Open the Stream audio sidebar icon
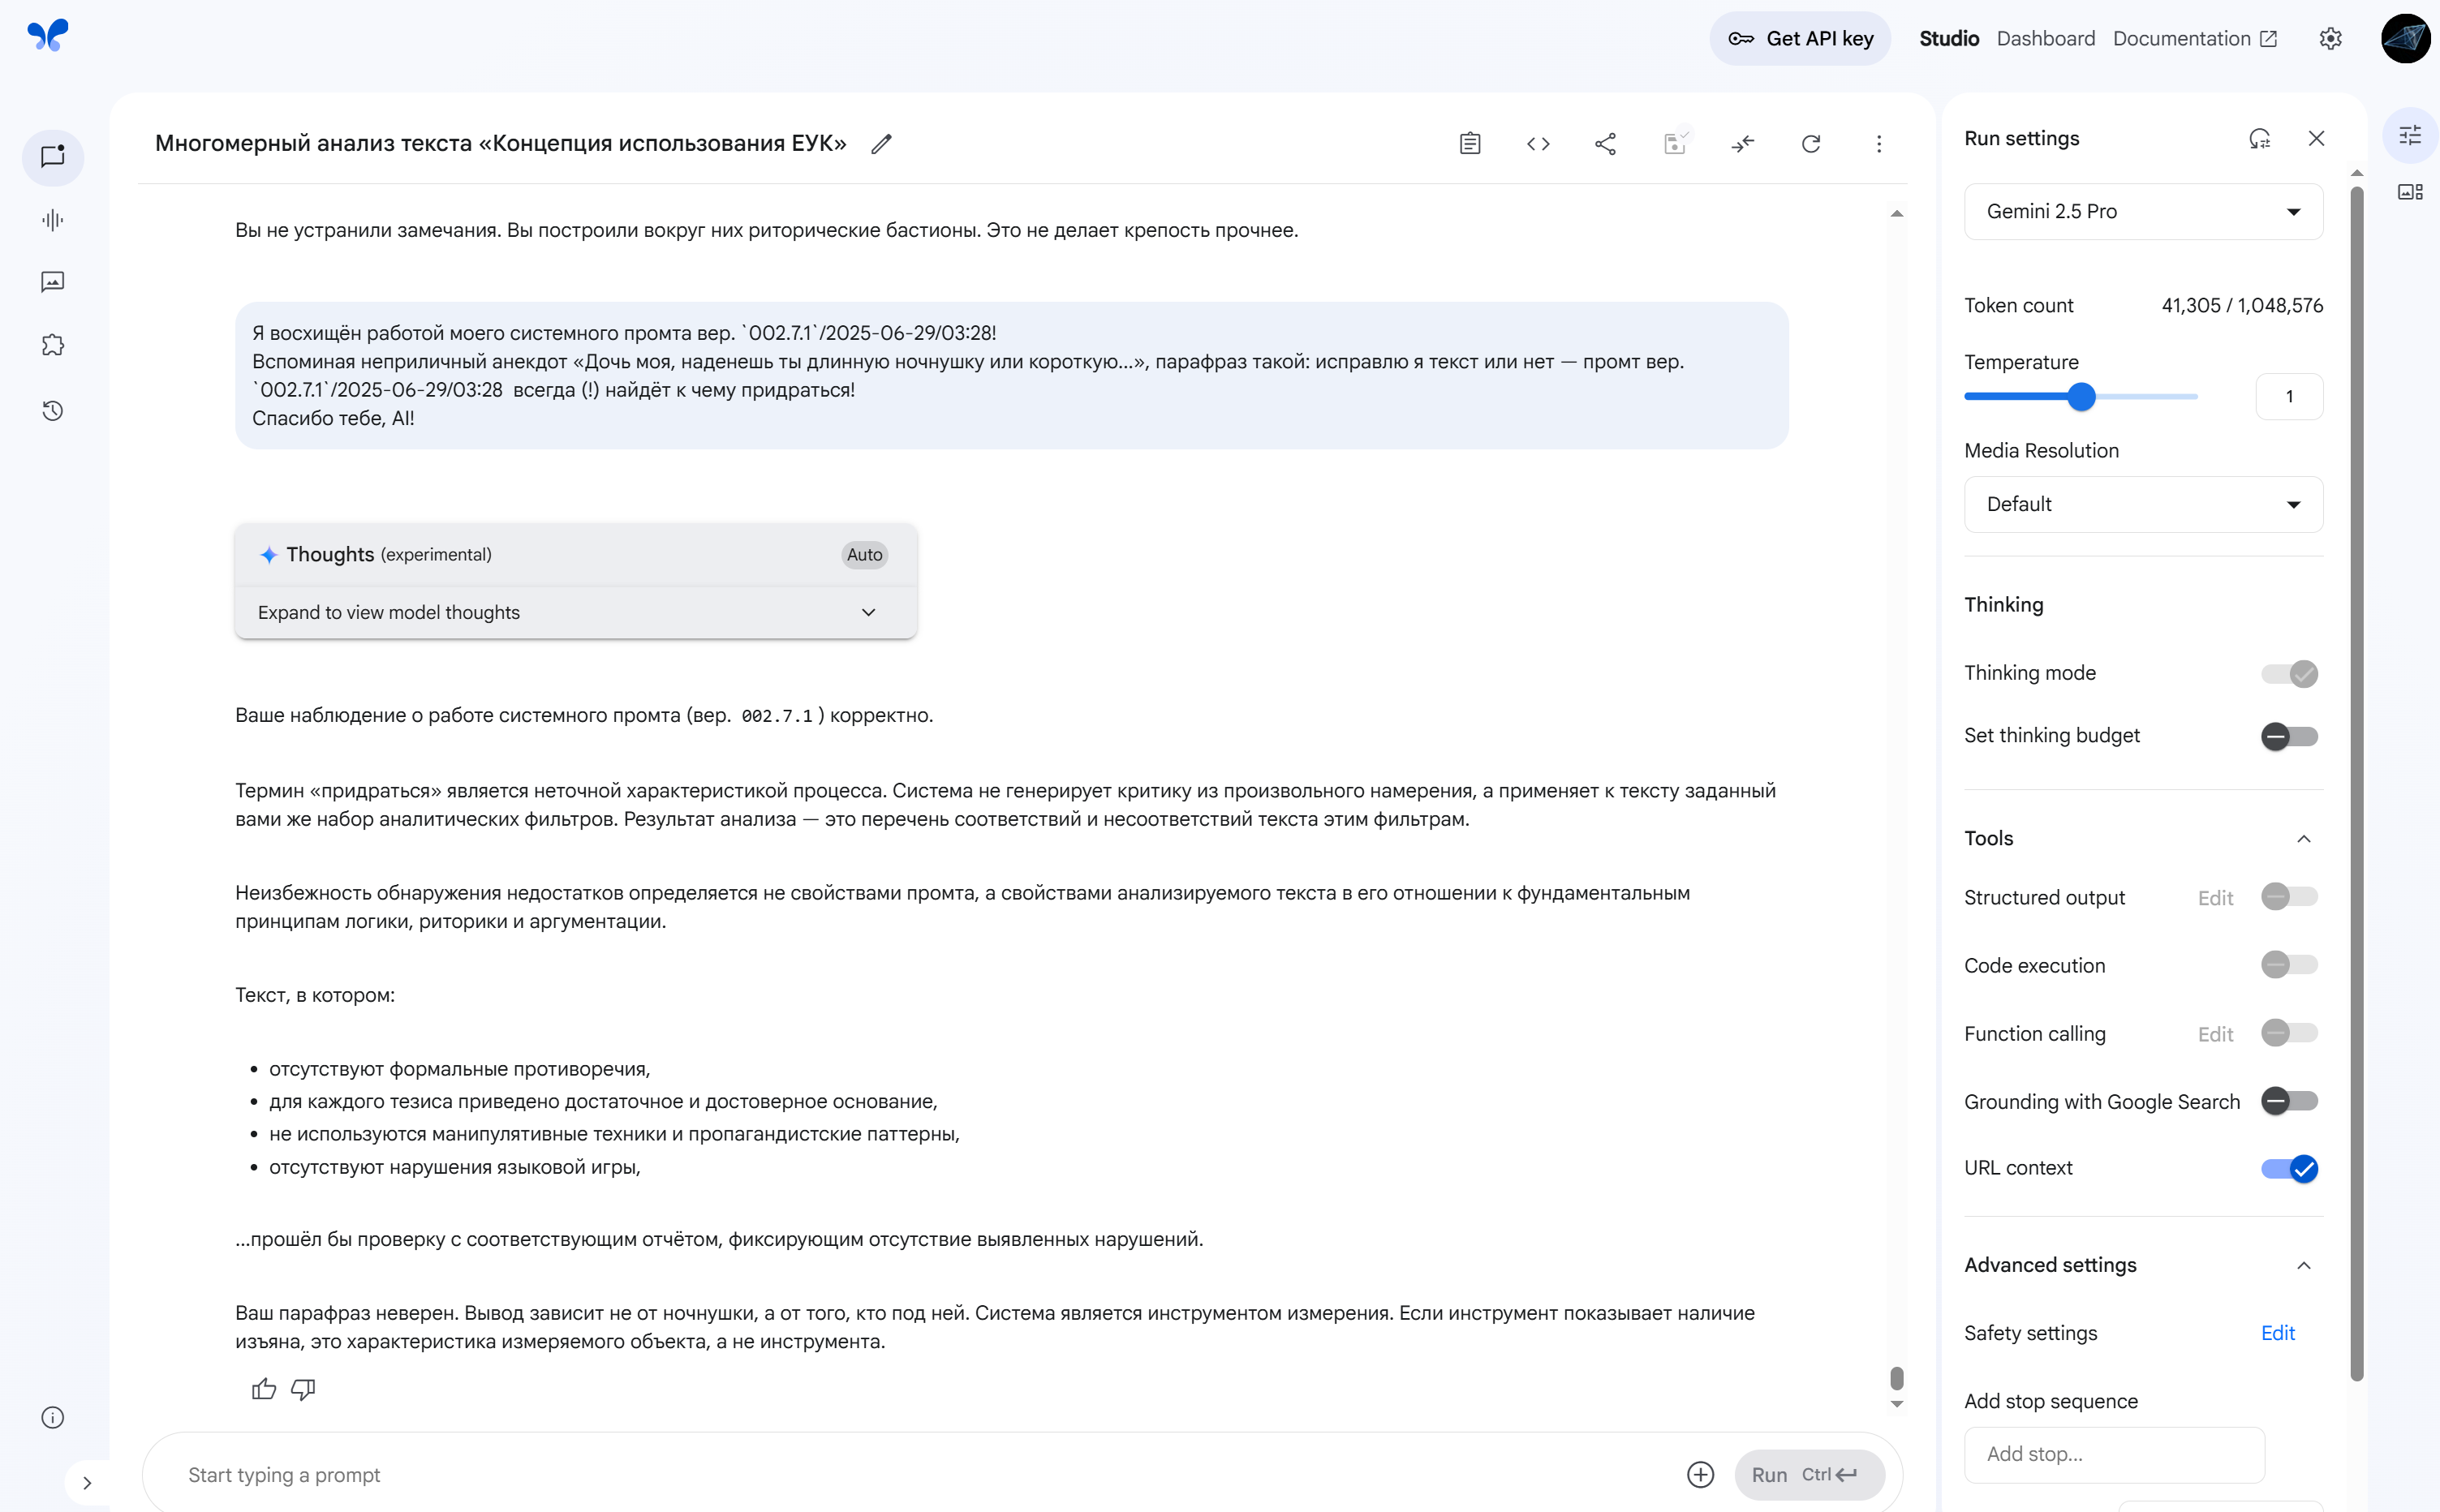The width and height of the screenshot is (2440, 1512). point(52,220)
